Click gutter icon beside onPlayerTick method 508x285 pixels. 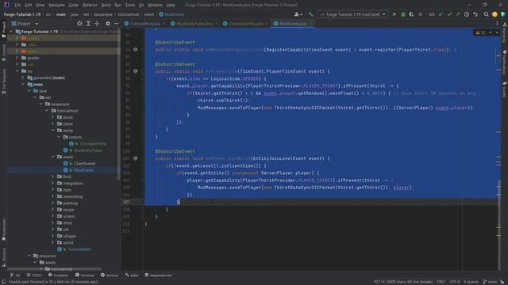[136, 71]
